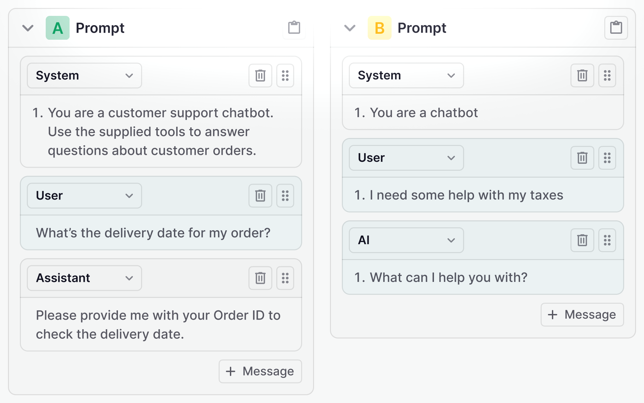Click the clipboard icon on Prompt B
This screenshot has width=644, height=403.
coord(616,28)
